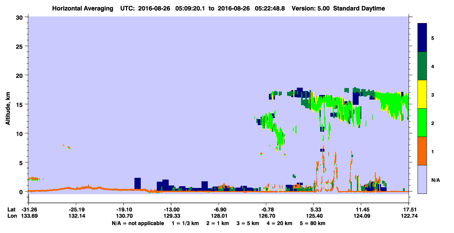Click the legend text '1 = 1/3 km'
This screenshot has height=233, width=454.
tap(185, 223)
